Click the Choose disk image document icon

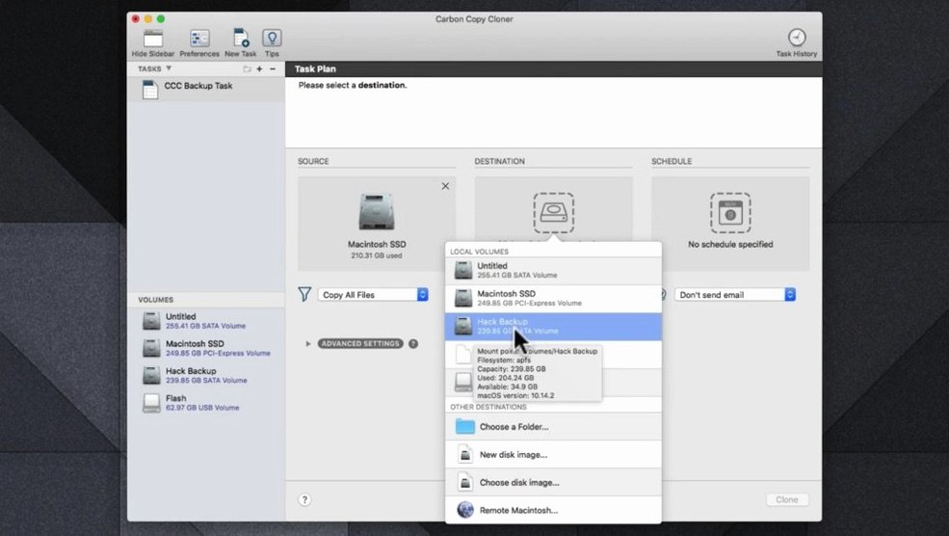click(464, 482)
